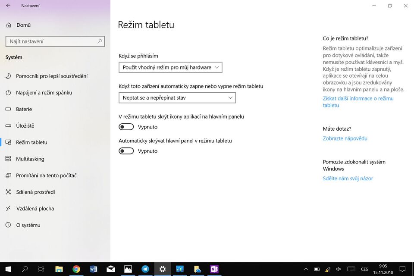Click Sdělte nám svůj názor link
Image resolution: width=414 pixels, height=276 pixels.
tap(348, 178)
